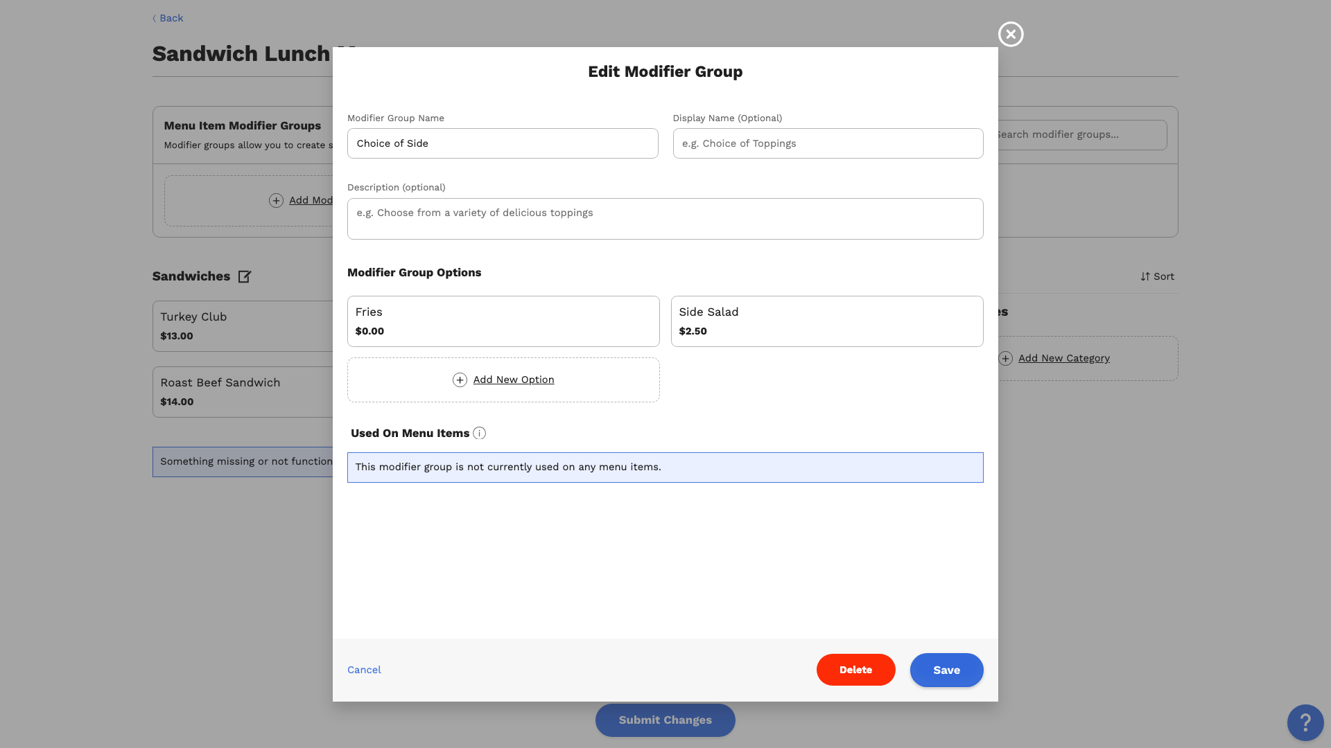
Task: Open the Fries option card
Action: [503, 321]
